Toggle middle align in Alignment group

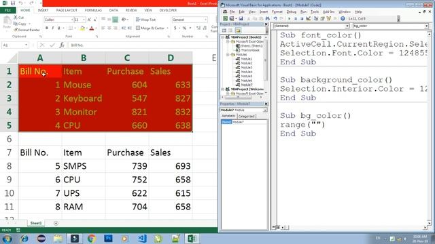[109, 20]
